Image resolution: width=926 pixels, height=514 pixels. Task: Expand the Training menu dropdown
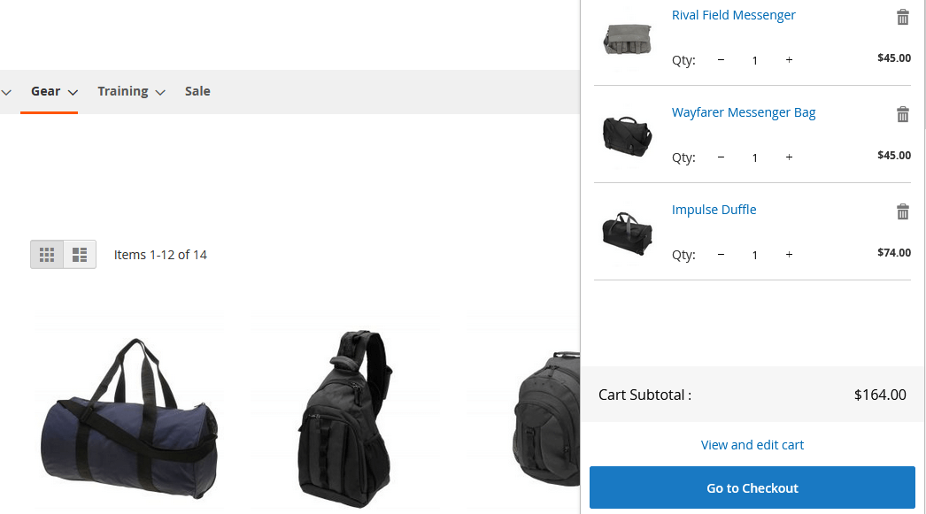point(131,91)
